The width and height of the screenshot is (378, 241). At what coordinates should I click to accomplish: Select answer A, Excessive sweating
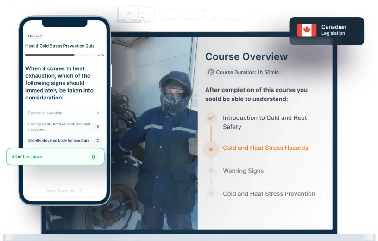64,113
